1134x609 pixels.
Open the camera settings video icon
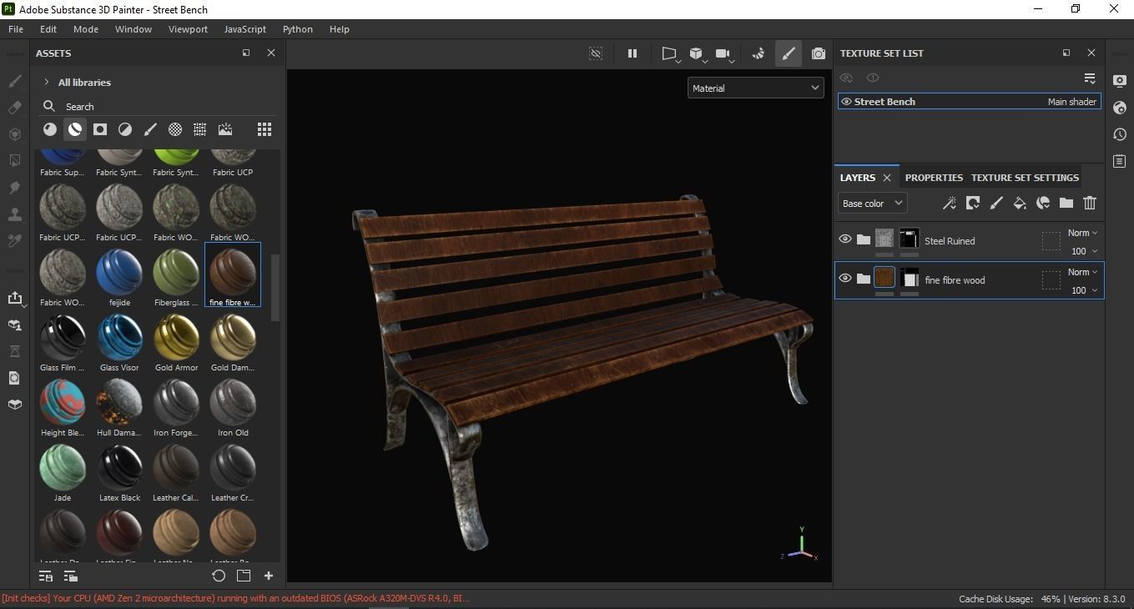723,53
